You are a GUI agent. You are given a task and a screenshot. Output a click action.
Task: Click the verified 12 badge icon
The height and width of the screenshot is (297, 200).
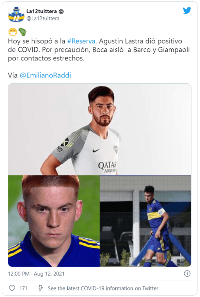pos(61,12)
